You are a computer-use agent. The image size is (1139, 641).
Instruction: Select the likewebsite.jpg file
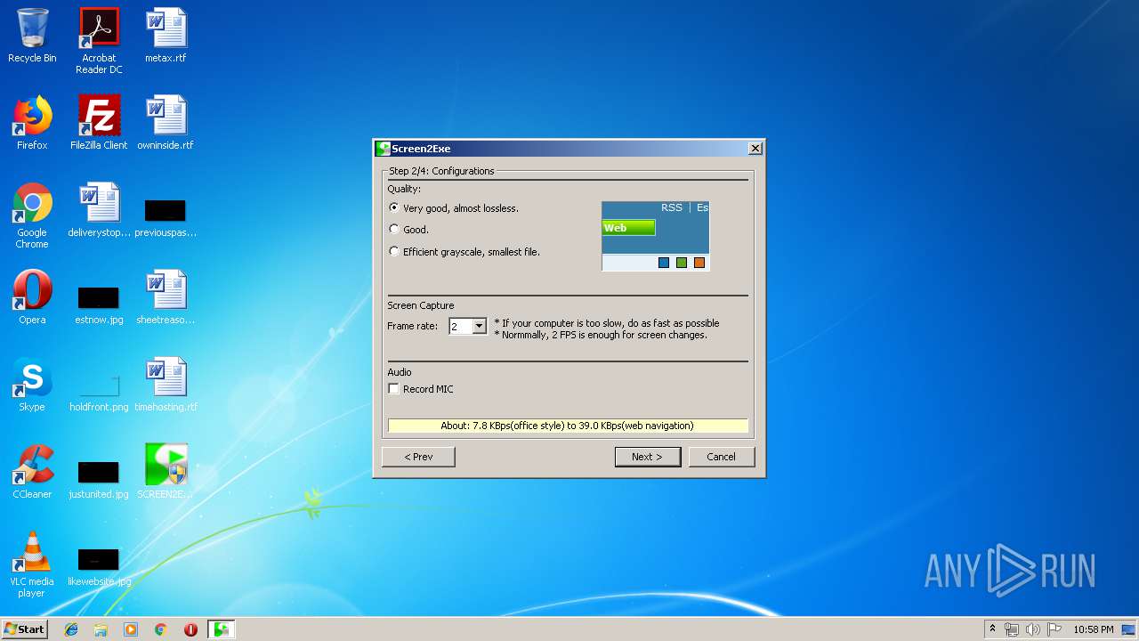pyautogui.click(x=99, y=565)
